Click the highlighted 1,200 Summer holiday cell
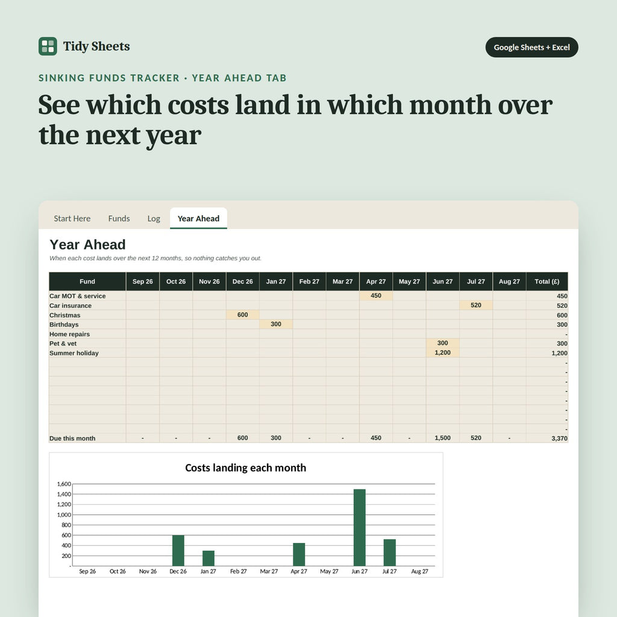The height and width of the screenshot is (617, 617). coord(443,352)
